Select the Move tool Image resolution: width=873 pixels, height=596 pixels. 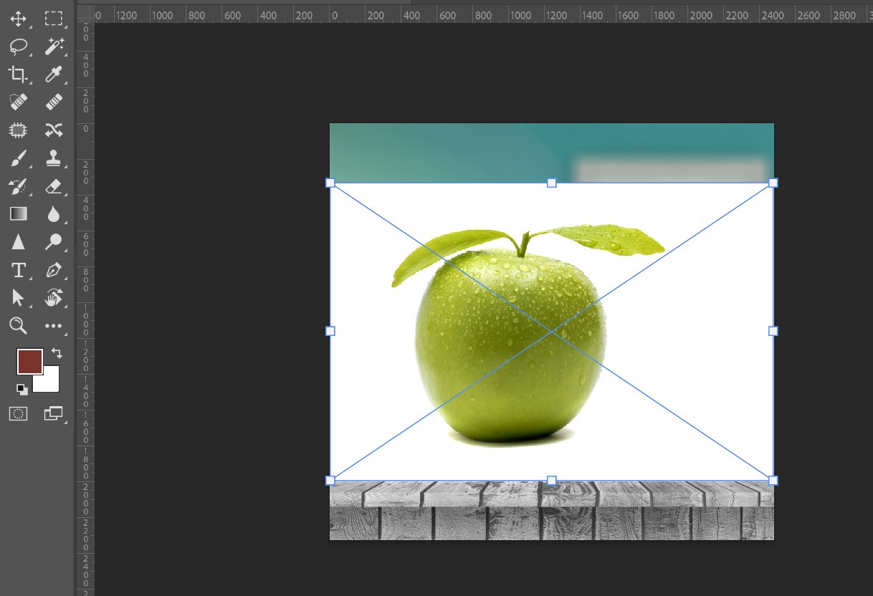18,19
